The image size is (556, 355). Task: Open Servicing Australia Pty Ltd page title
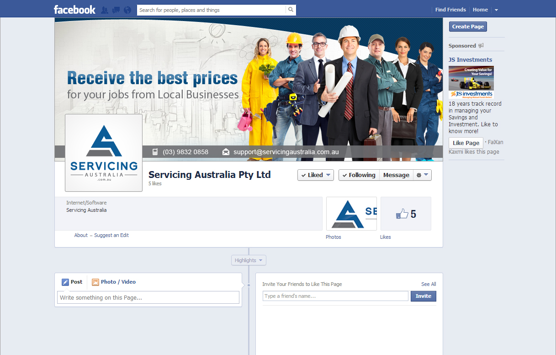pyautogui.click(x=210, y=175)
